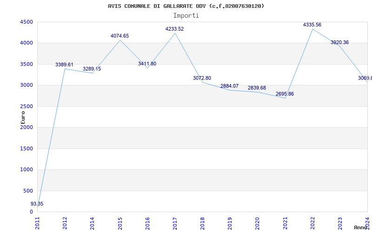Click year 2015 on x-axis

(120, 223)
